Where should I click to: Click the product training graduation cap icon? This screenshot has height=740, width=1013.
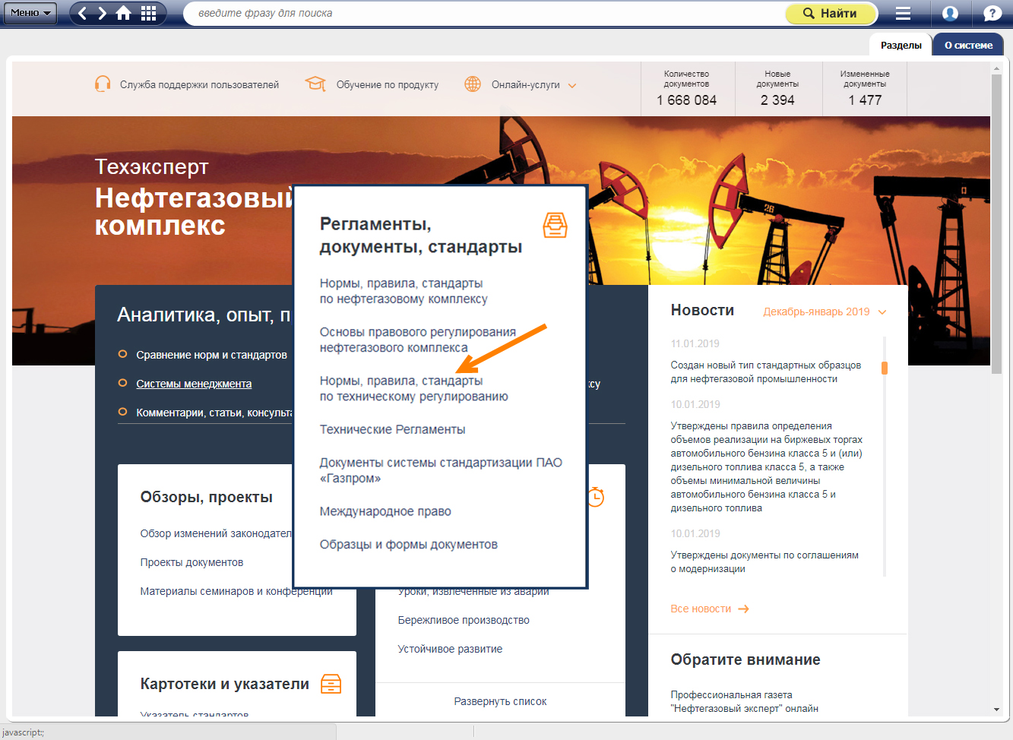pos(315,84)
